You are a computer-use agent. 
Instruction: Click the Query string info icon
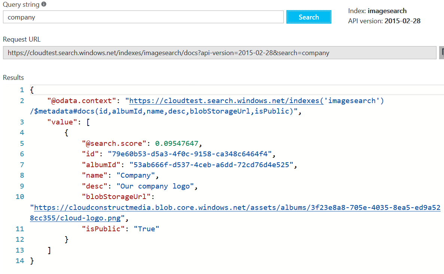(44, 4)
